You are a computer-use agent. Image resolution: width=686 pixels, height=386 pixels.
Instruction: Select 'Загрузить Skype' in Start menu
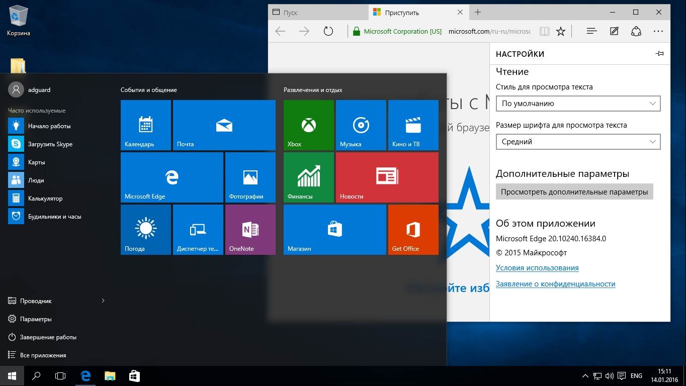56,144
